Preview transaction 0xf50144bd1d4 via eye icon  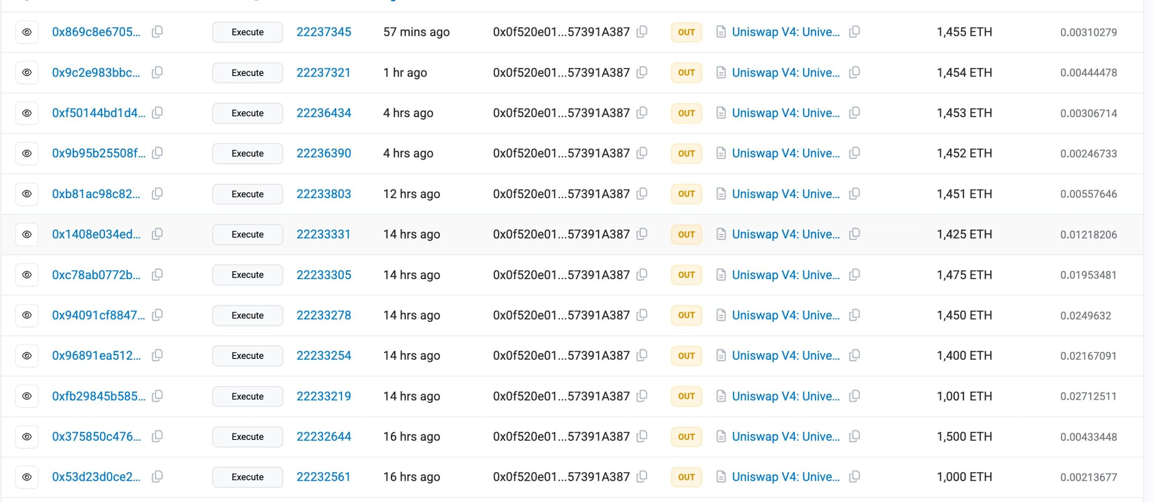pyautogui.click(x=27, y=113)
